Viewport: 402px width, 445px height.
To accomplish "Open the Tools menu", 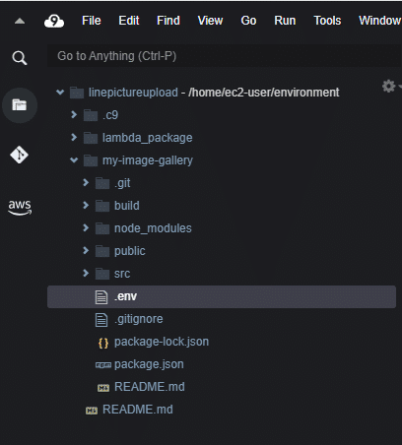I will tap(327, 21).
